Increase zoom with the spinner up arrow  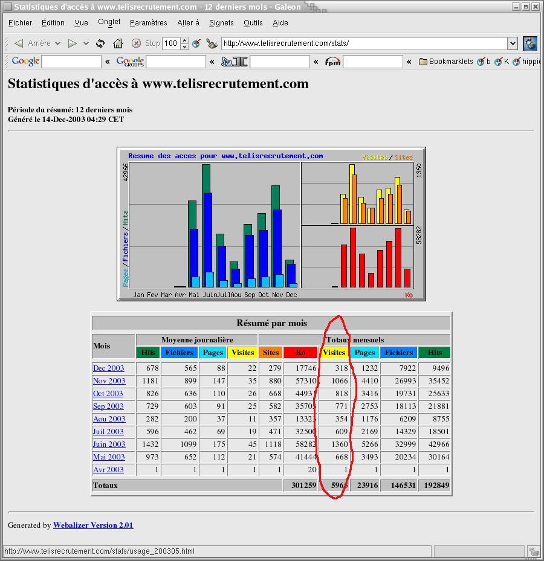184,40
